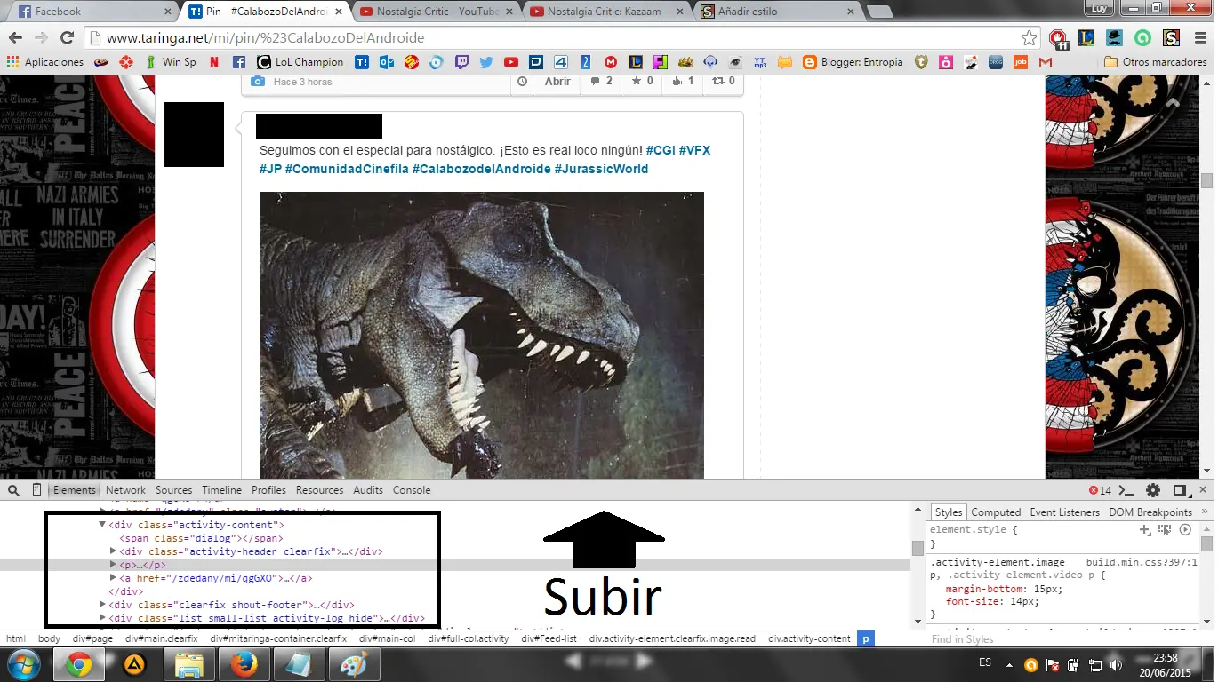Open the Blogger: Entropia bookmark
1218x682 pixels.
point(853,62)
